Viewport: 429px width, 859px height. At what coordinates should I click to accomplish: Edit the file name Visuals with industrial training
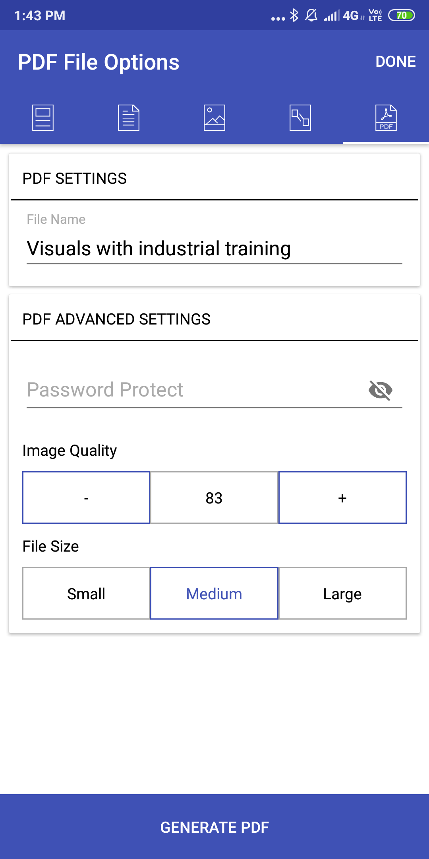(x=159, y=248)
